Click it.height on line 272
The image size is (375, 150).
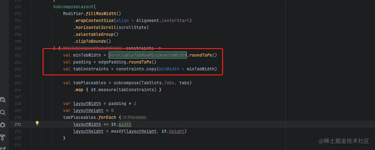tap(173, 131)
